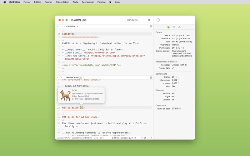Click the 'Modifié le' date 2022/02/05 à 00:47
250x156 pixels.
click(181, 38)
